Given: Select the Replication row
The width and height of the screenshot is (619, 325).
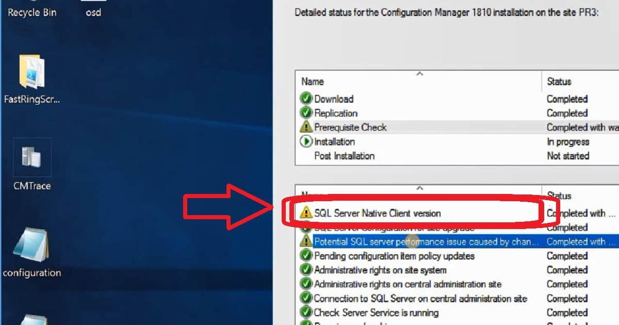Looking at the screenshot, I should pyautogui.click(x=457, y=113).
